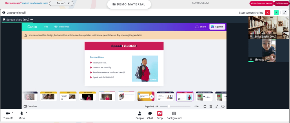Click the PS Moments button
The width and height of the screenshot is (290, 123).
[281, 3]
